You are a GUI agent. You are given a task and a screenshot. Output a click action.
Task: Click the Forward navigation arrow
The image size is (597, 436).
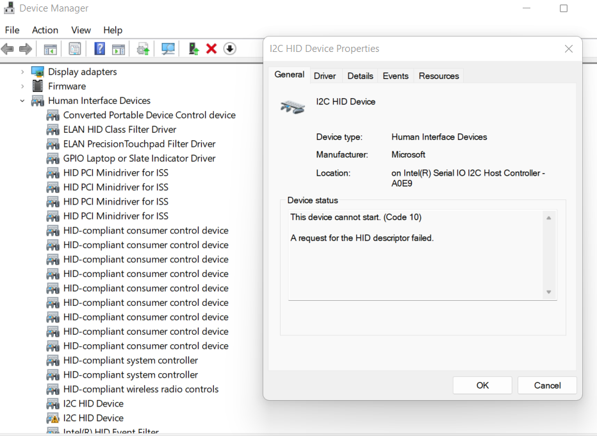[25, 49]
